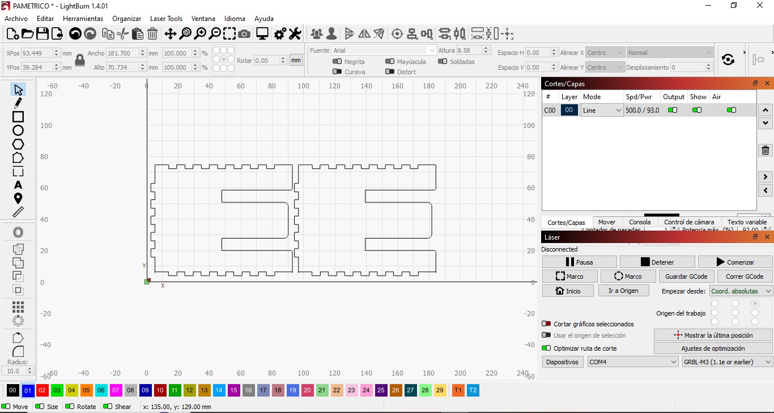Open the COM4 port dropdown
This screenshot has width=774, height=413.
(632, 361)
